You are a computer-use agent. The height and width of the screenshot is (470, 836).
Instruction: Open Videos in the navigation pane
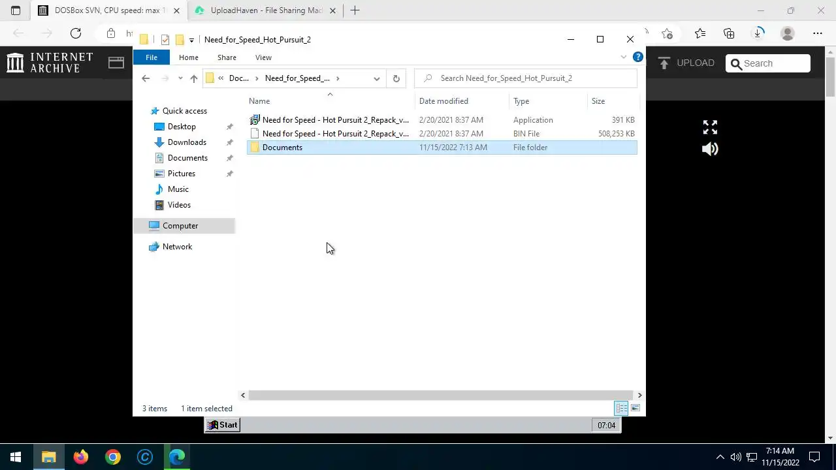[x=179, y=205]
